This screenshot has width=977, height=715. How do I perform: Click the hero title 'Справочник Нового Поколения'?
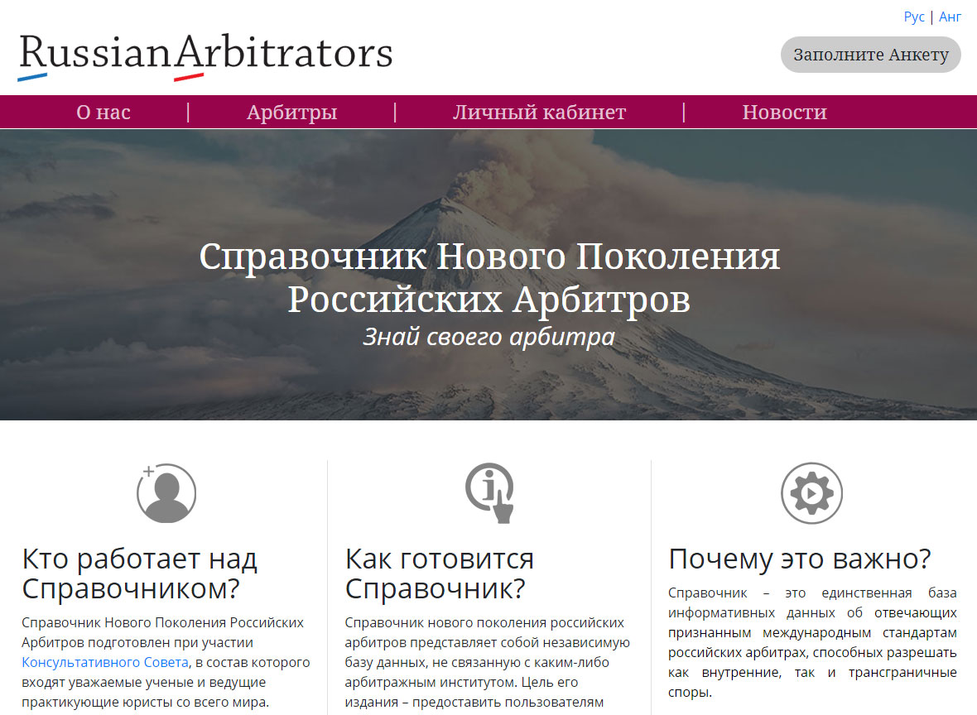(x=489, y=256)
